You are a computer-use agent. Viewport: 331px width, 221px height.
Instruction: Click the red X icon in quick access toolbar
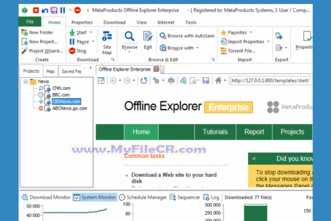[x=36, y=10]
